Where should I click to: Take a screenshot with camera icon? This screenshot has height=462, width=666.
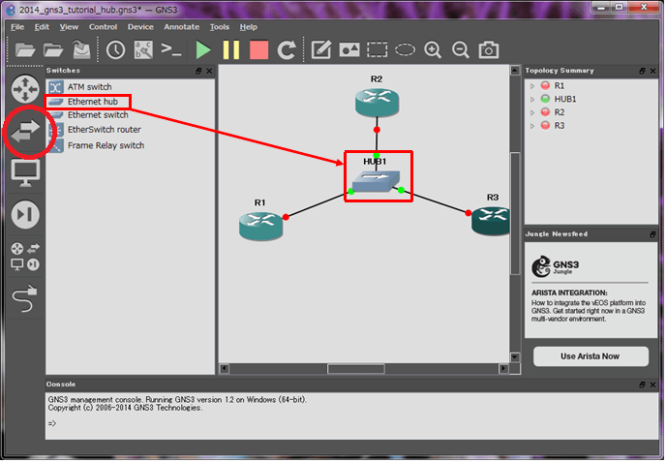coord(489,50)
